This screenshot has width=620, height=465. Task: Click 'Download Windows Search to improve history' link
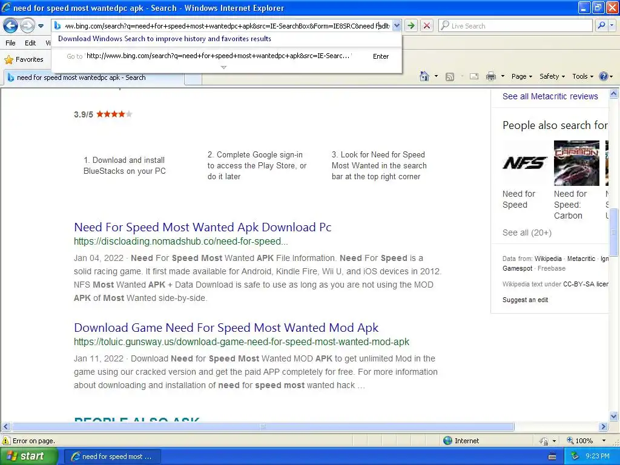165,39
